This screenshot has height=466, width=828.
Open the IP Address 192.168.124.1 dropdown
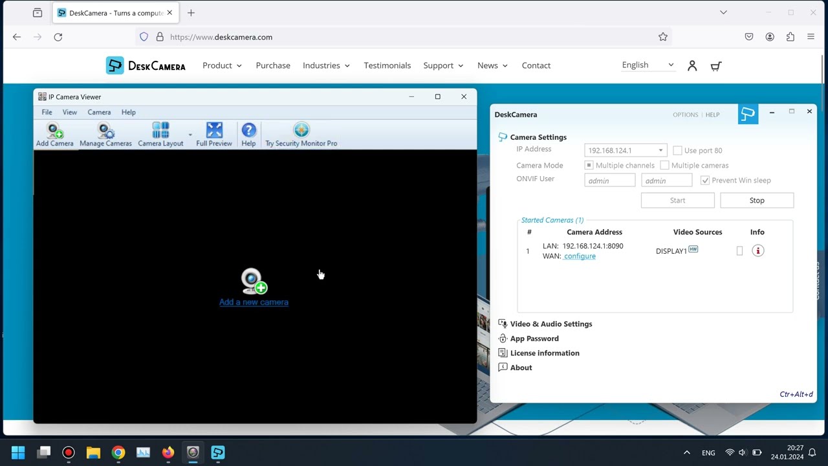tap(625, 150)
